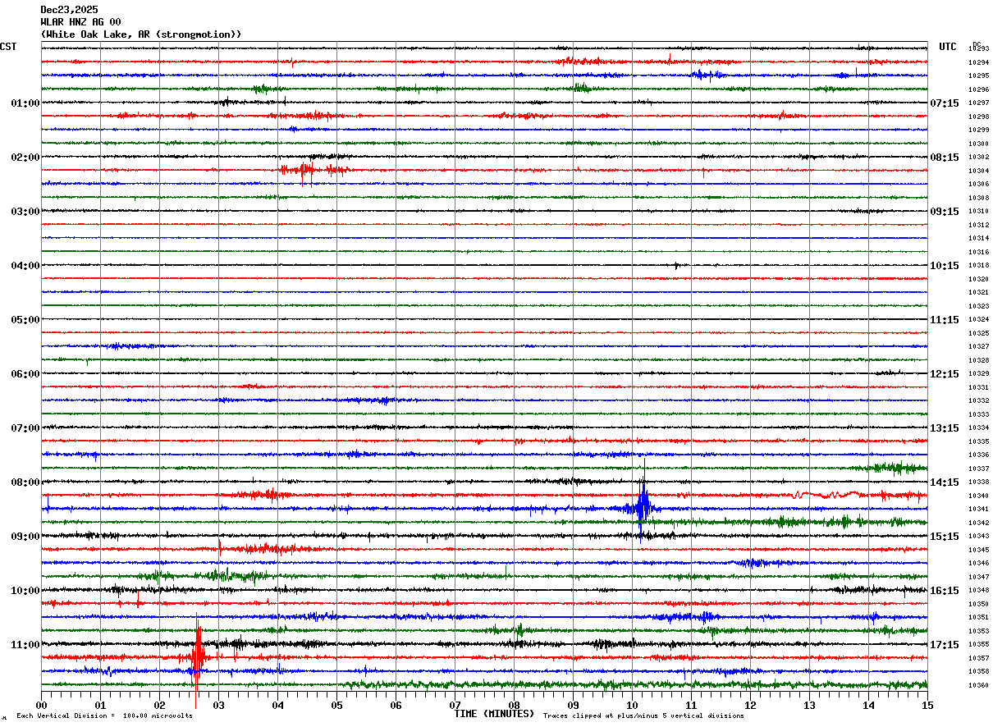Click minute 14 on the time axis
Image resolution: width=993 pixels, height=727 pixels.
pos(868,705)
